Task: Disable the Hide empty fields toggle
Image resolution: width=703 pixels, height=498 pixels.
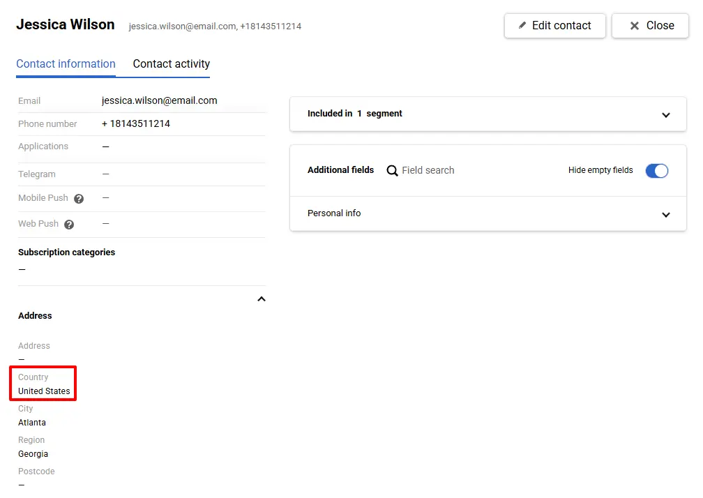Action: (656, 170)
